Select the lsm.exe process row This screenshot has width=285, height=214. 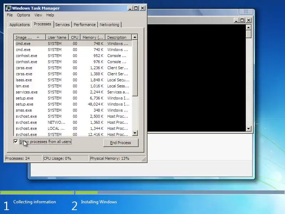coord(73,86)
